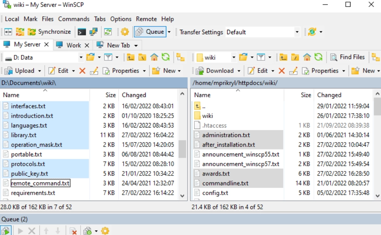Screen dimensions: 381x235
Task: Sort local panel by Changed column
Action: [134, 95]
